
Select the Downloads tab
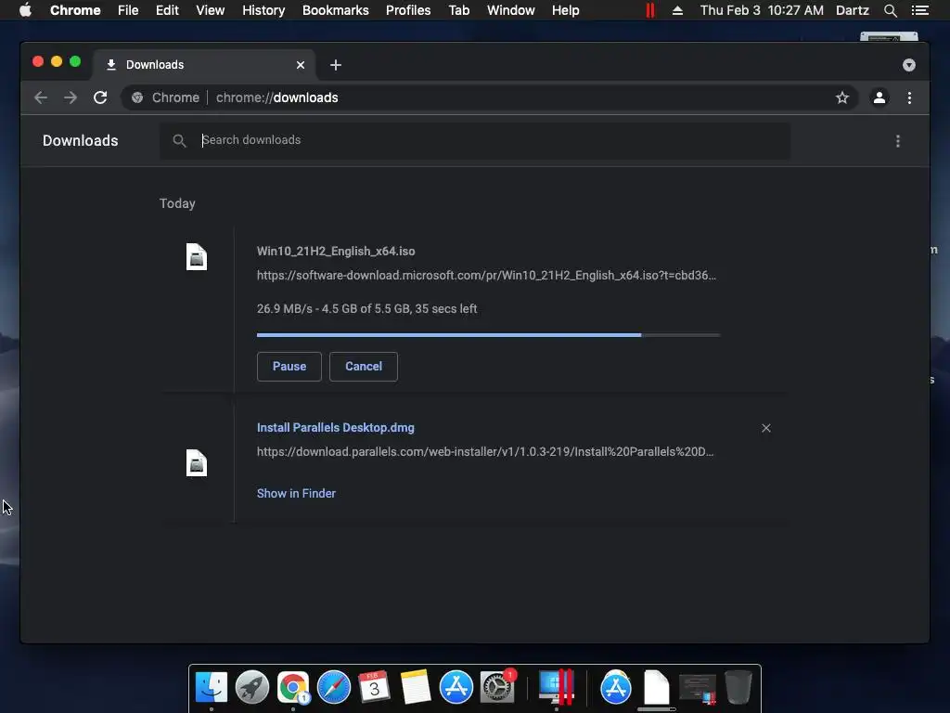(x=204, y=65)
